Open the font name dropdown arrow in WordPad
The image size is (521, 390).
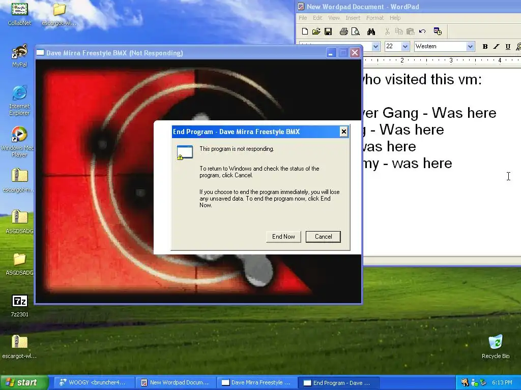pos(375,46)
